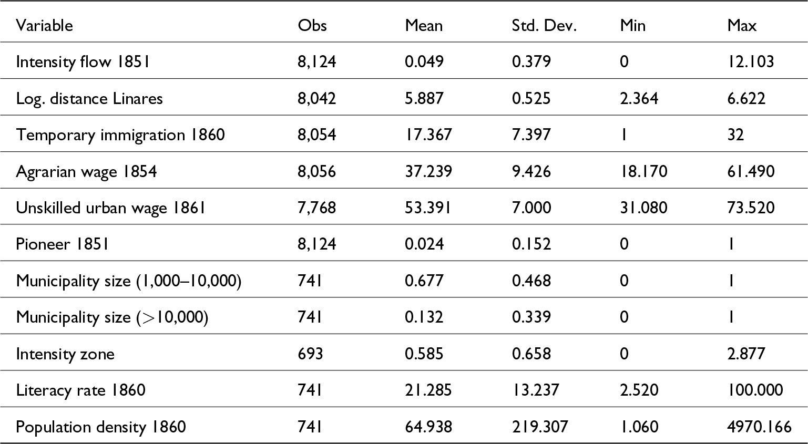
Task: Click the mean value 37.239
Action: [428, 171]
